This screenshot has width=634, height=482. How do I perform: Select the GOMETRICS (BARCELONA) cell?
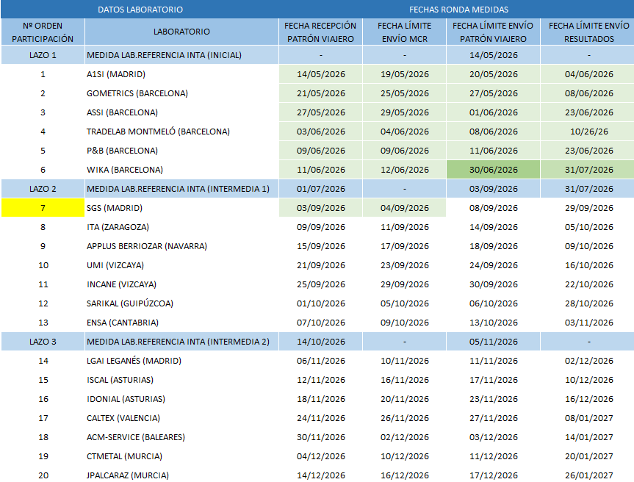(181, 93)
